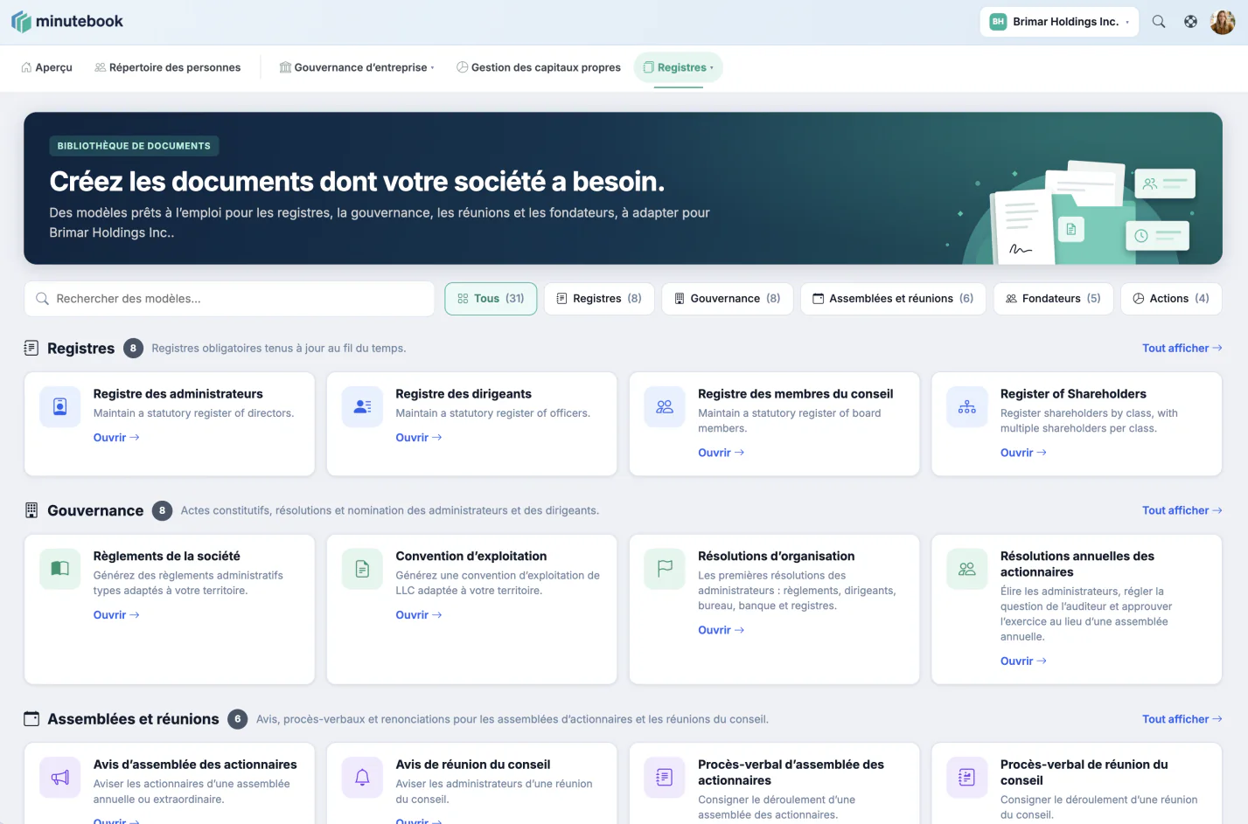Click the minutebook logo
This screenshot has height=824, width=1248.
(x=67, y=22)
